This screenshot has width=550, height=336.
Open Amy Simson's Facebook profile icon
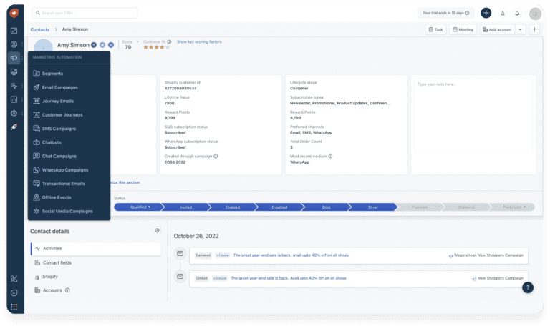pyautogui.click(x=94, y=45)
